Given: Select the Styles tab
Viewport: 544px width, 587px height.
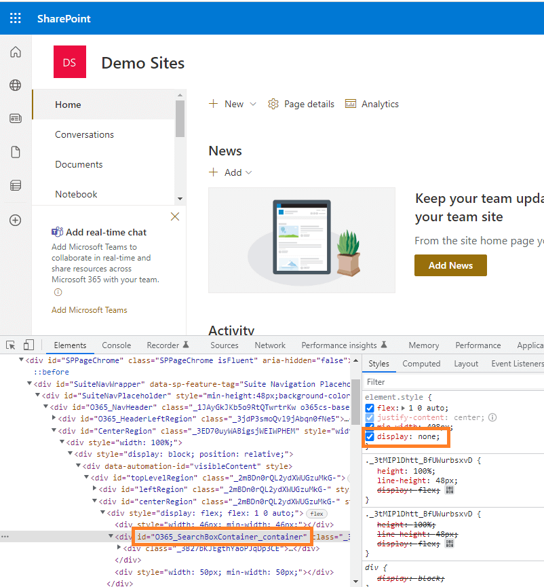Looking at the screenshot, I should [378, 364].
